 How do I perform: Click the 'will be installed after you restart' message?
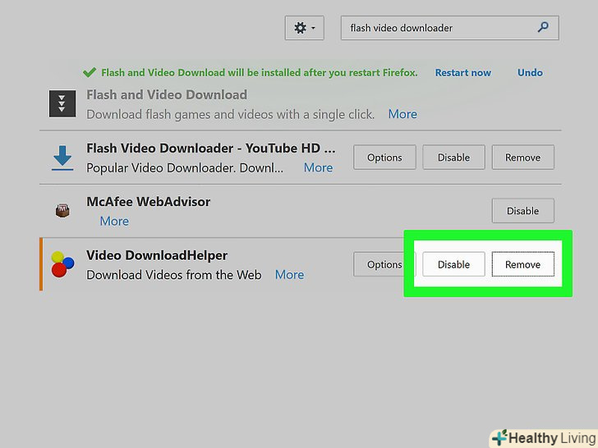point(260,73)
